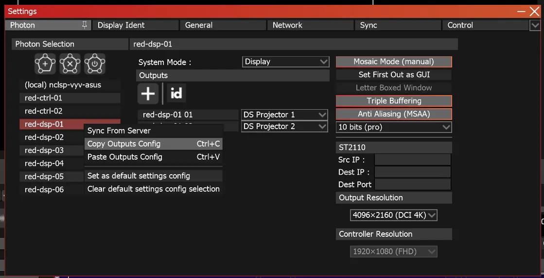This screenshot has width=544, height=278.
Task: Select red-dsp-03 in Photon list
Action: (x=52, y=150)
